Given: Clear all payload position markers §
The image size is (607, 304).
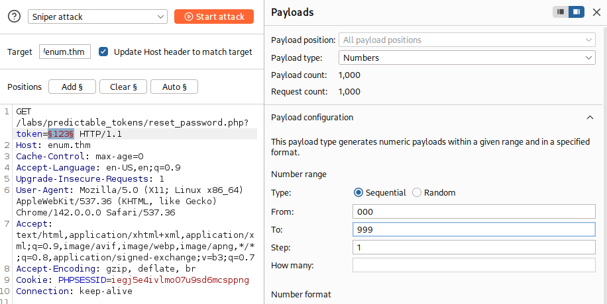Looking at the screenshot, I should tap(123, 87).
